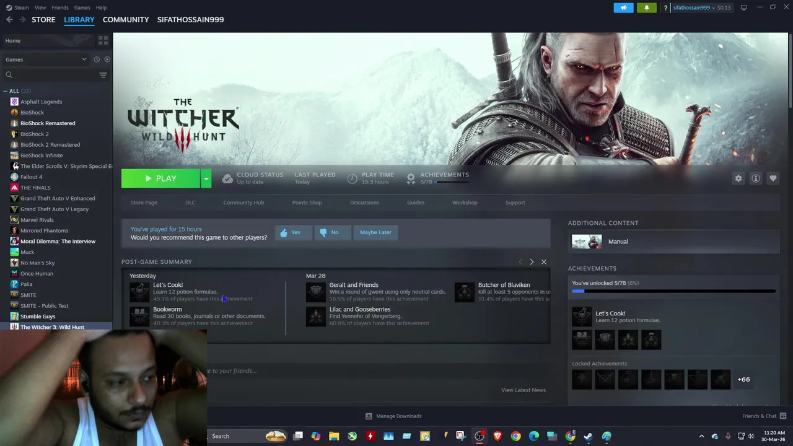Open game info icon beside gear
The image size is (793, 446).
pyautogui.click(x=756, y=178)
